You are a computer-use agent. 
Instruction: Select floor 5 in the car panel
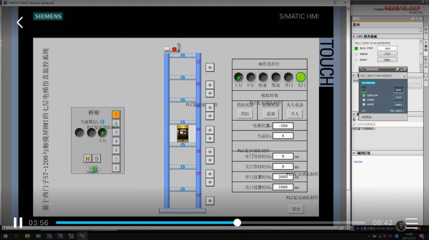[116, 132]
